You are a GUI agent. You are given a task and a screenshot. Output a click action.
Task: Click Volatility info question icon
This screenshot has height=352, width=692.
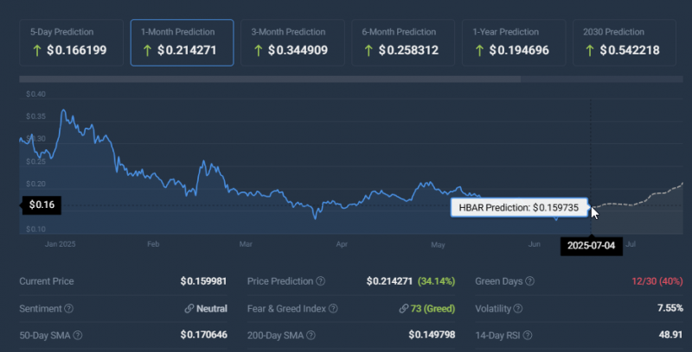tap(521, 308)
